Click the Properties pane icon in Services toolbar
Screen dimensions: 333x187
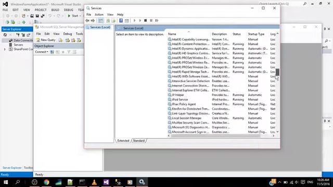point(127,21)
